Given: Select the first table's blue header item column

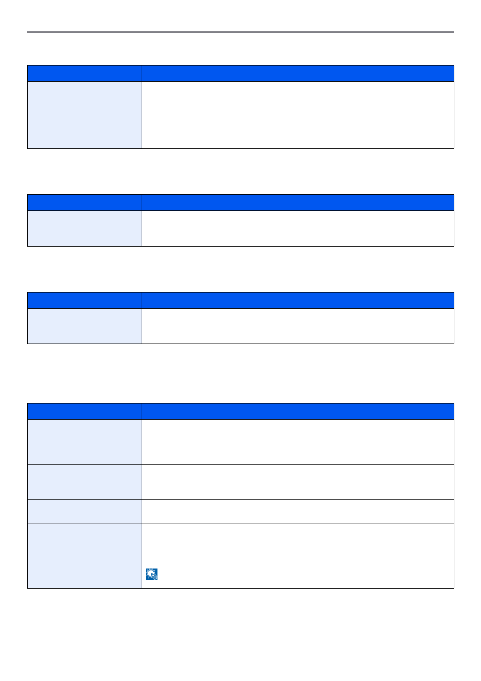Looking at the screenshot, I should click(x=85, y=74).
